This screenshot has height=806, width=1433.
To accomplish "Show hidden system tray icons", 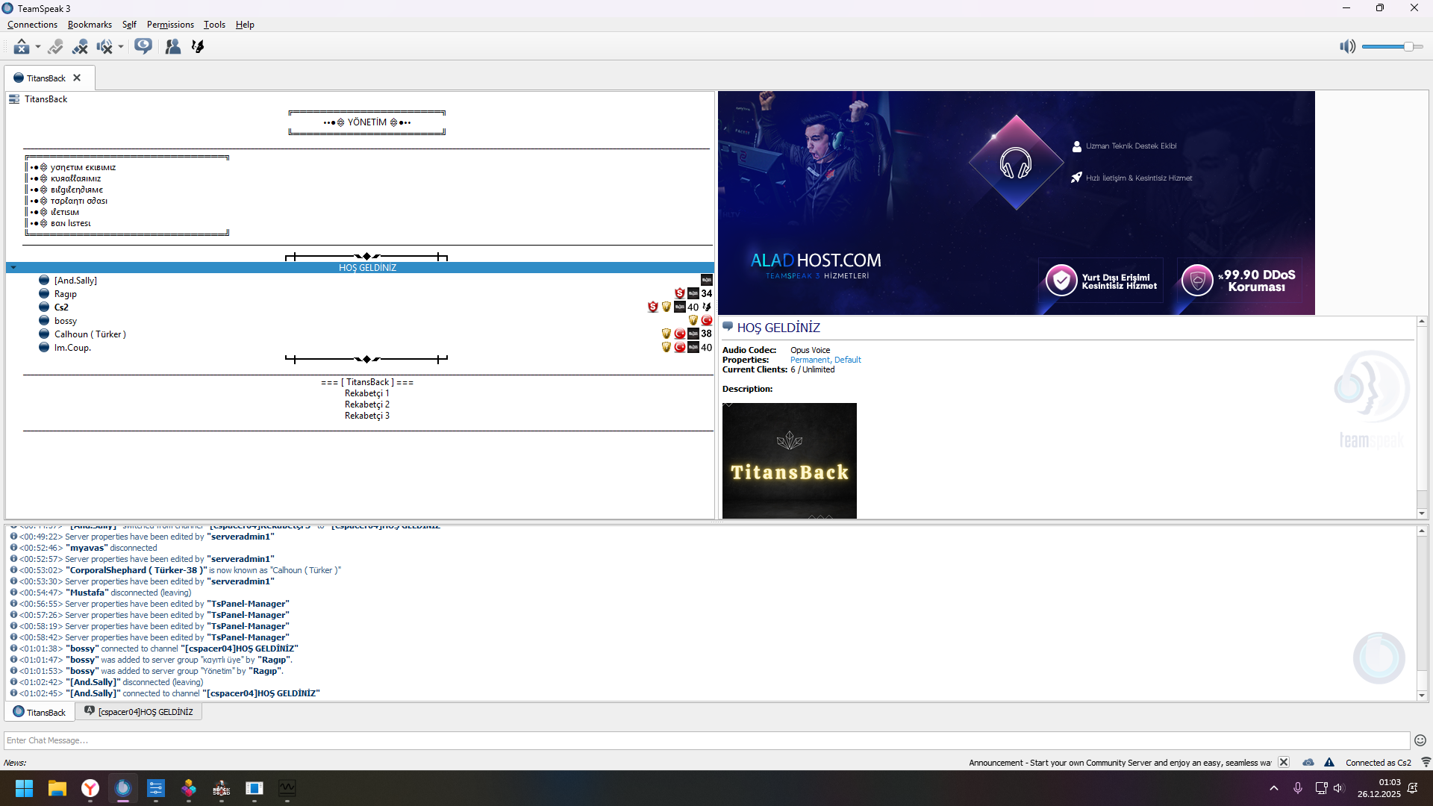I will coord(1274,788).
